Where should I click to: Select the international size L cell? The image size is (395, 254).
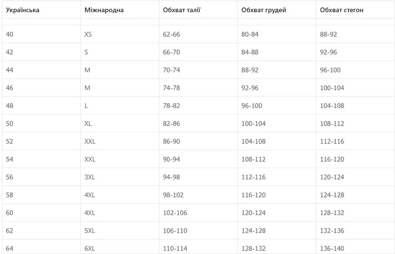[120, 105]
